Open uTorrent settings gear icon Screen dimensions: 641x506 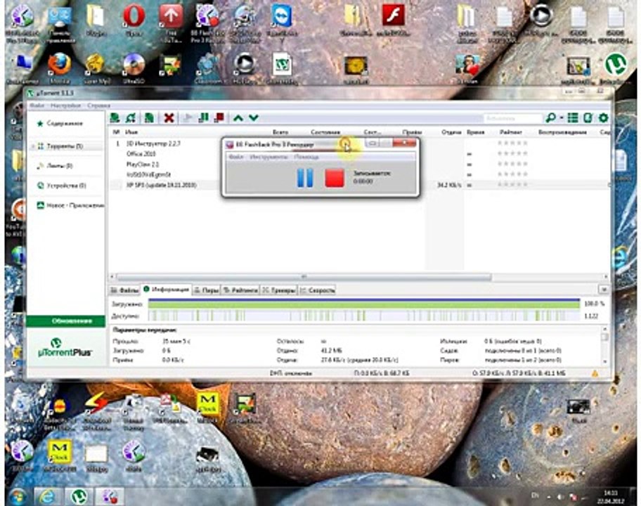coord(603,118)
